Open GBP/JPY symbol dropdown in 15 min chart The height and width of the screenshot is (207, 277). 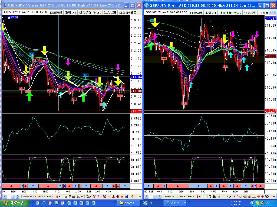pos(29,196)
